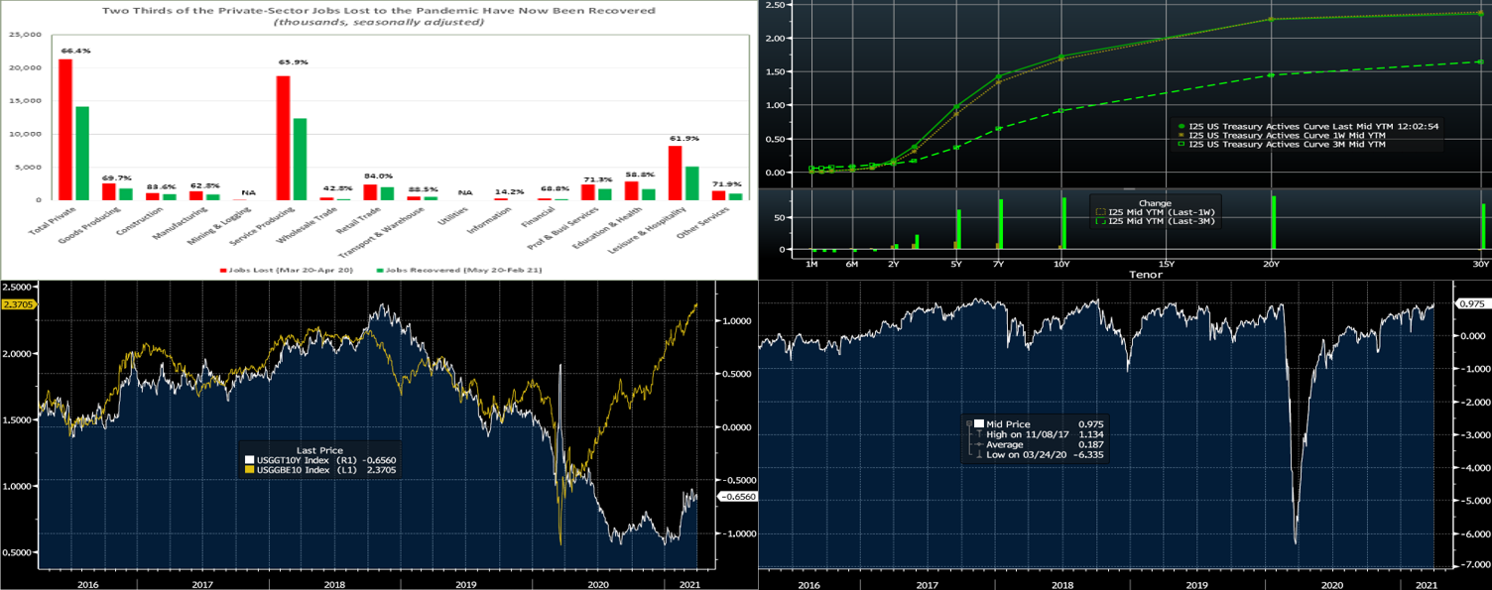Toggle the I25 Mid YTM (Last-1W) series box
1492x590 pixels.
pos(1099,211)
